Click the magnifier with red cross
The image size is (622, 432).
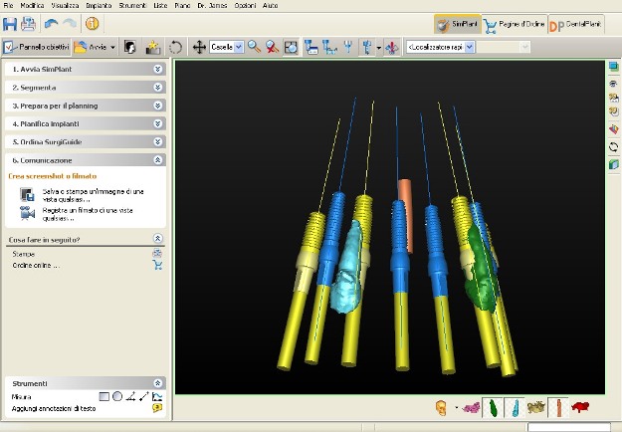point(272,47)
